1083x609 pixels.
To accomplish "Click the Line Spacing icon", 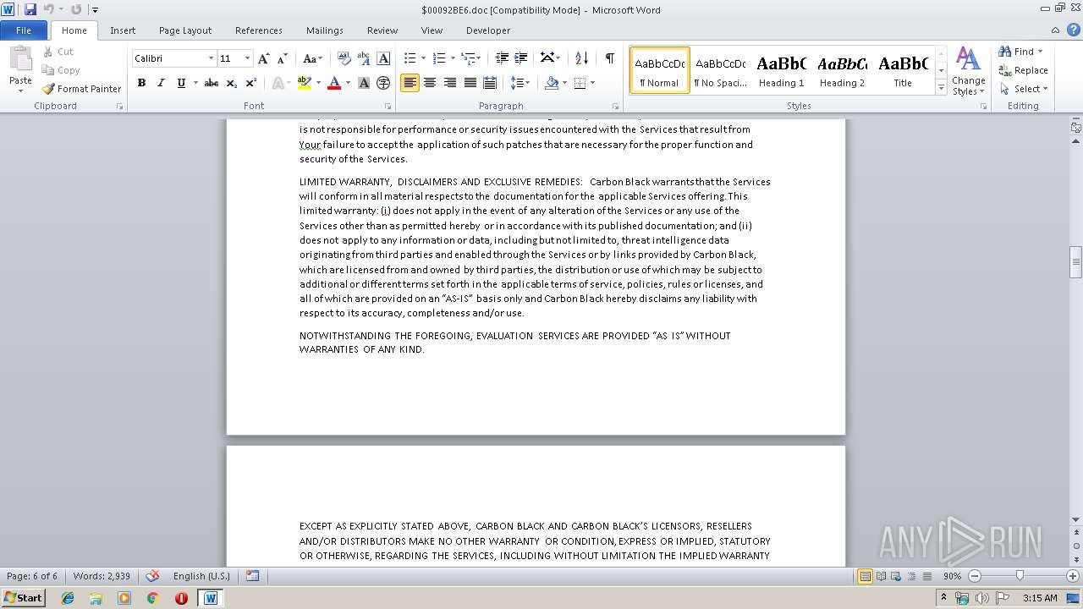I will (x=517, y=83).
